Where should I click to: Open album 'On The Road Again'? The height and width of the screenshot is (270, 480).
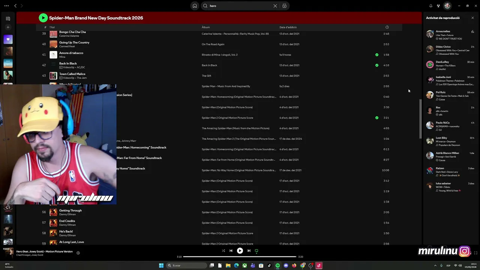click(x=213, y=44)
